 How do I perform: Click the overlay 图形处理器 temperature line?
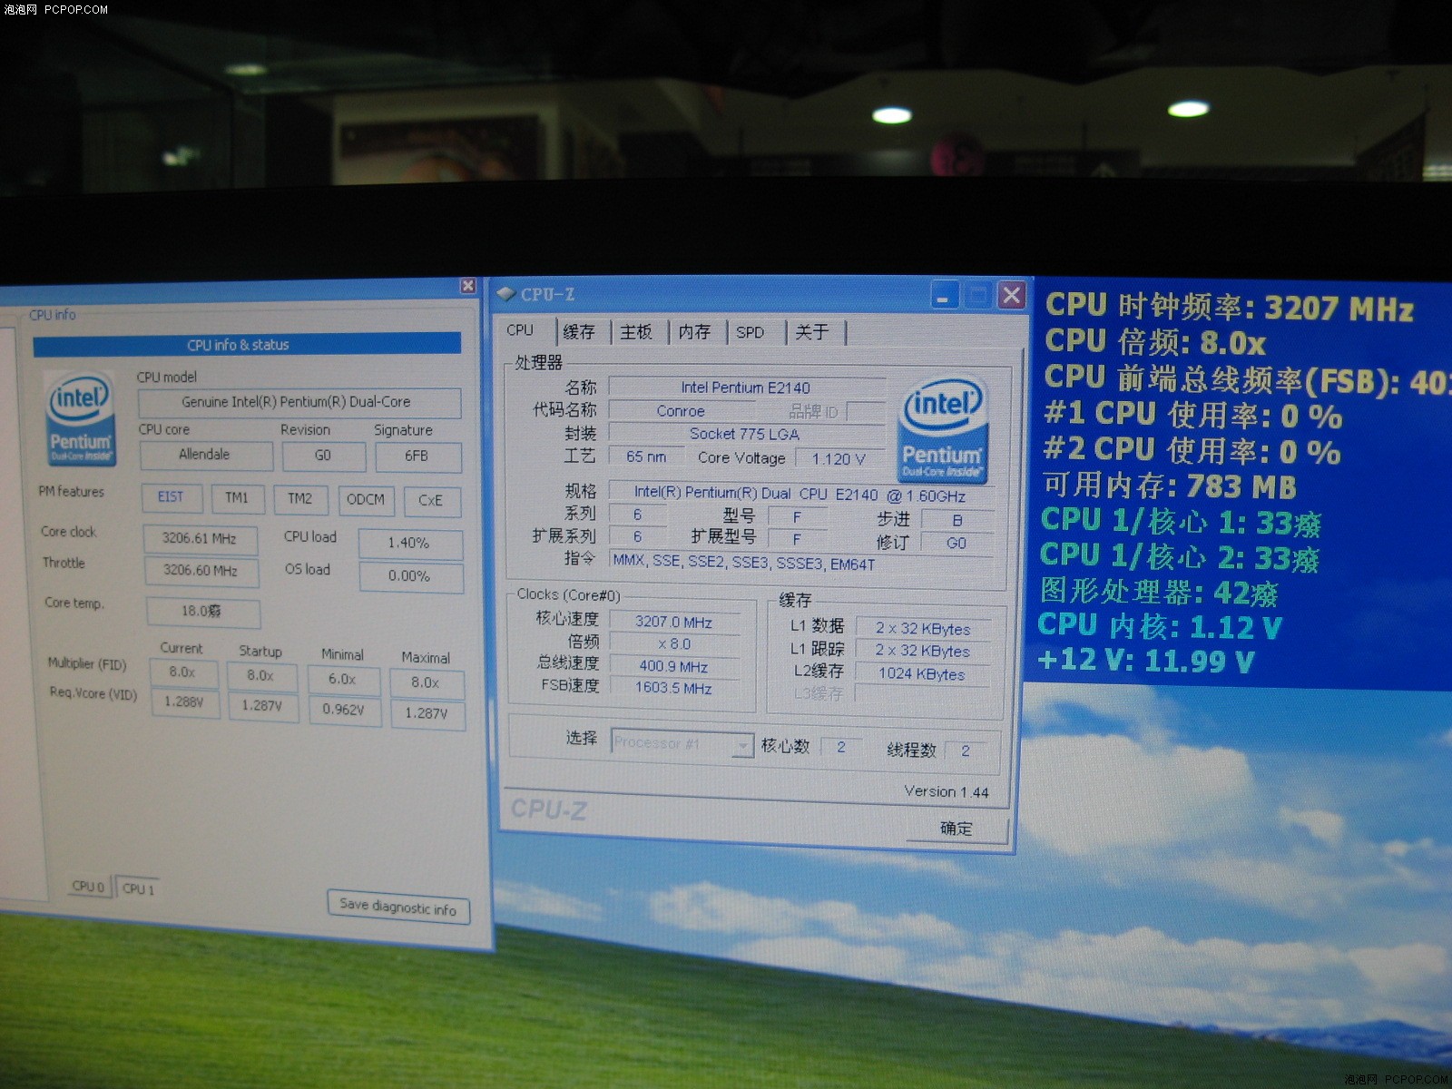point(1159,592)
